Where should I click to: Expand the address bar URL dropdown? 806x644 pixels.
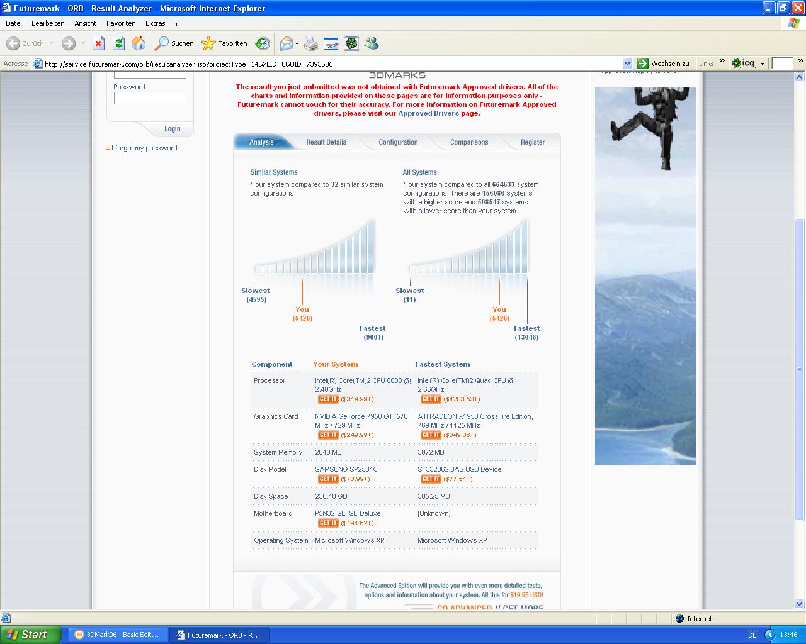pyautogui.click(x=627, y=64)
